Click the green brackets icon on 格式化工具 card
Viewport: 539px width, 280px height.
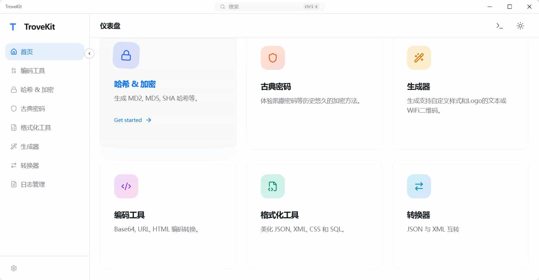pos(272,186)
